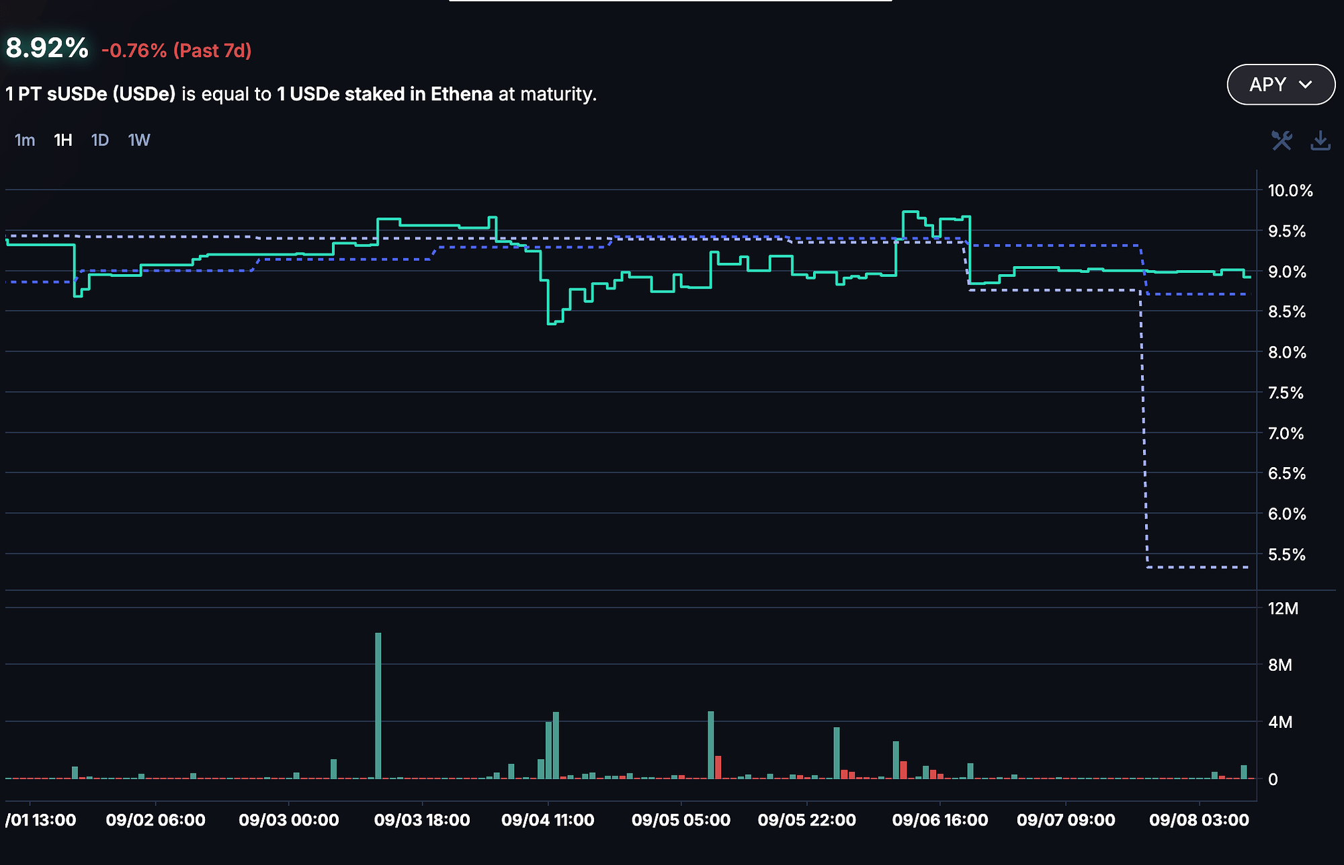Click the -0.76% (Past 7d) change label

coord(176,51)
